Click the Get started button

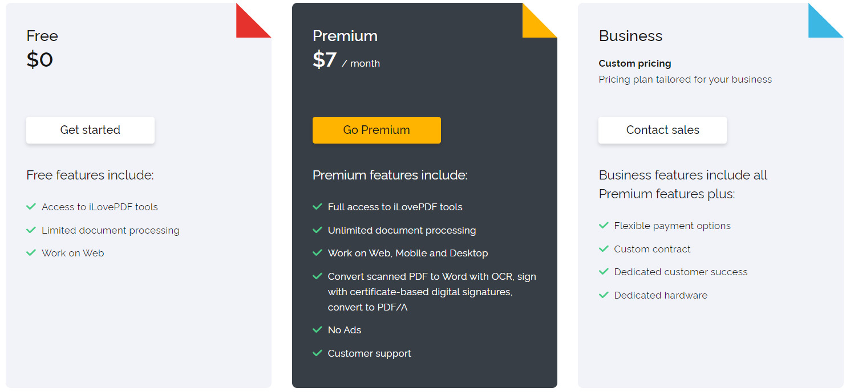(x=90, y=130)
